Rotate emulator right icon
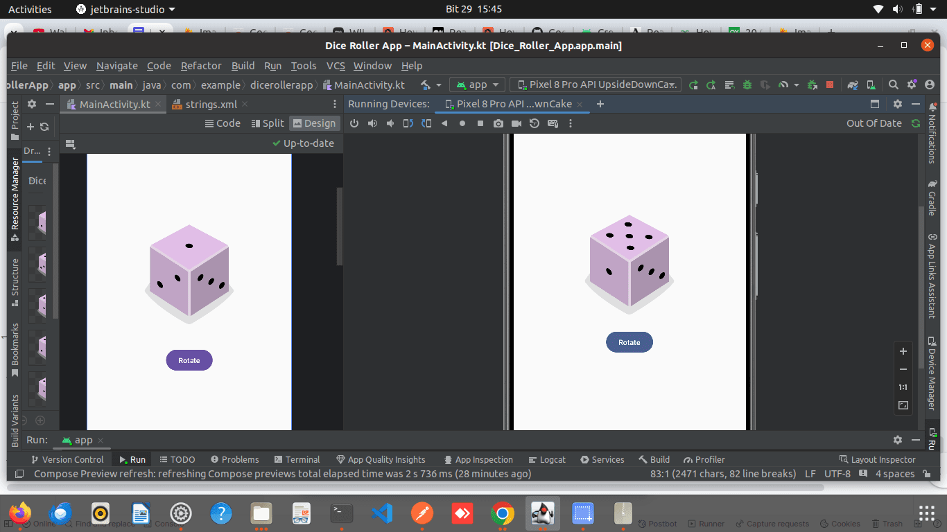Viewport: 947px width, 532px height. pos(426,123)
